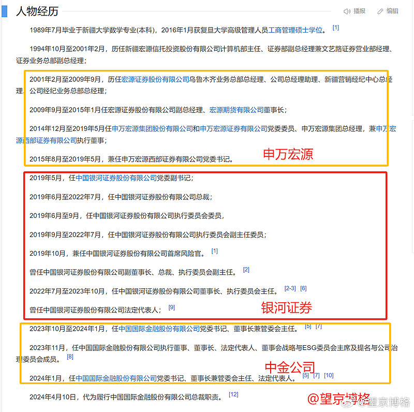Image resolution: width=414 pixels, height=412 pixels.
Task: Click the 人物经历 section heading
Action: [x=37, y=11]
